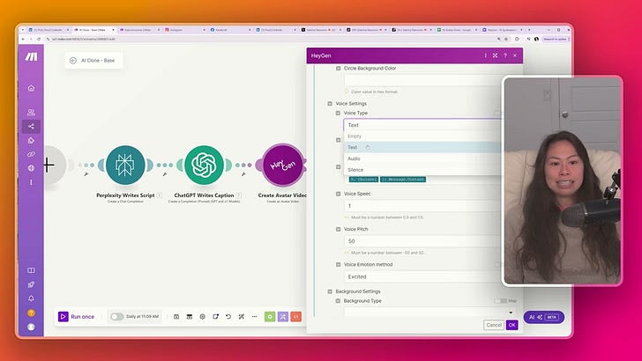Click the plus add-module circle on the canvas
642x361 pixels.
click(49, 166)
